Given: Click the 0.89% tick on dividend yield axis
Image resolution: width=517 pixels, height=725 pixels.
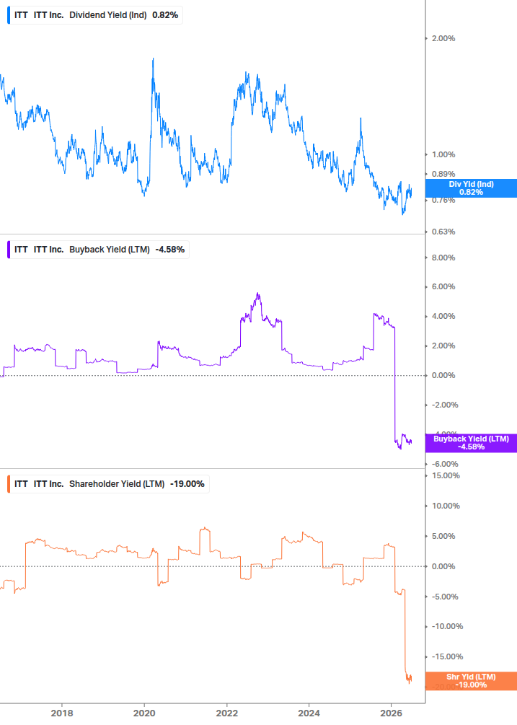Looking at the screenshot, I should pyautogui.click(x=443, y=174).
